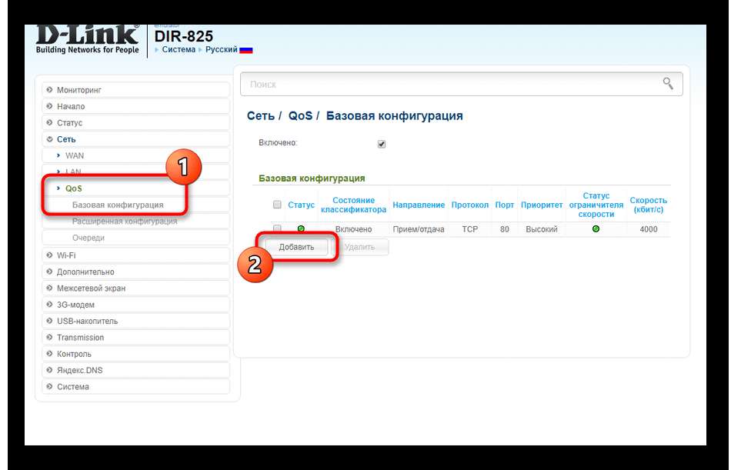Click the port value 80

click(x=505, y=229)
